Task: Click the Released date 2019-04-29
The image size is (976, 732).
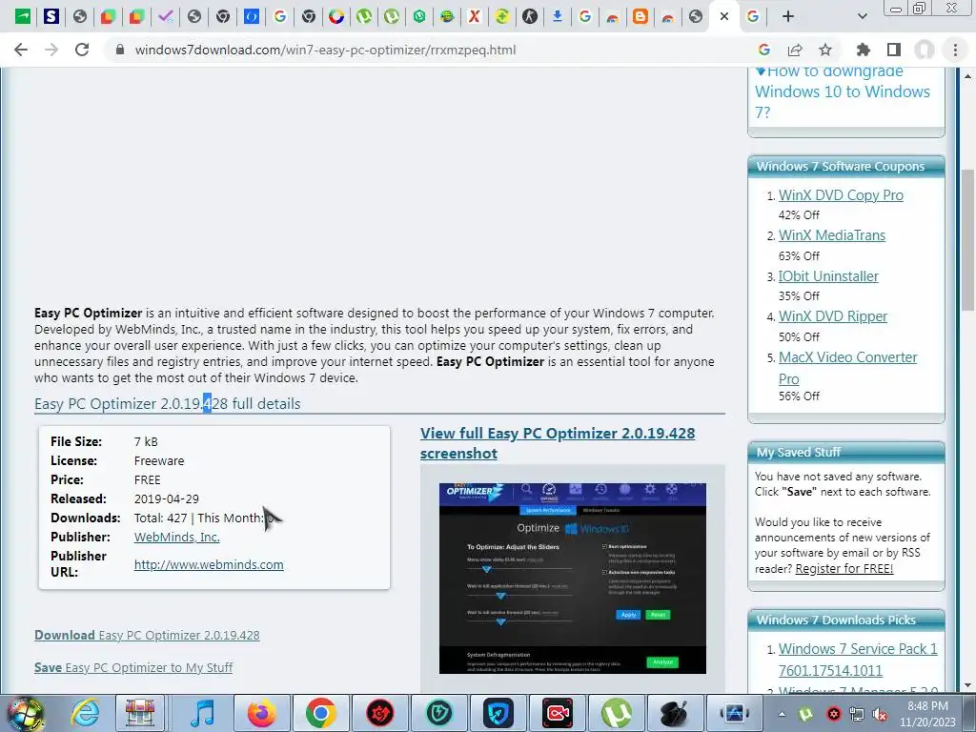Action: pos(166,498)
